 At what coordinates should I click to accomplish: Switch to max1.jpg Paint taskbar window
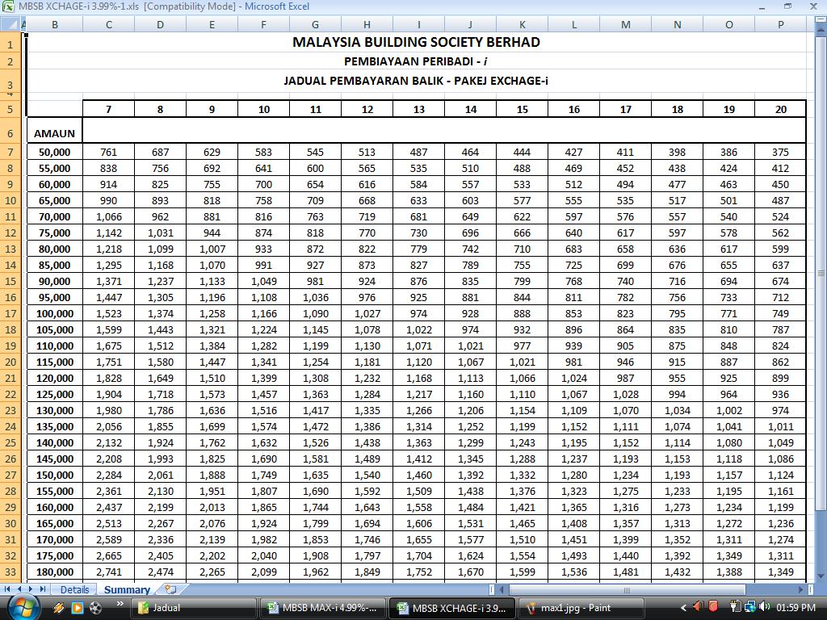coord(581,608)
